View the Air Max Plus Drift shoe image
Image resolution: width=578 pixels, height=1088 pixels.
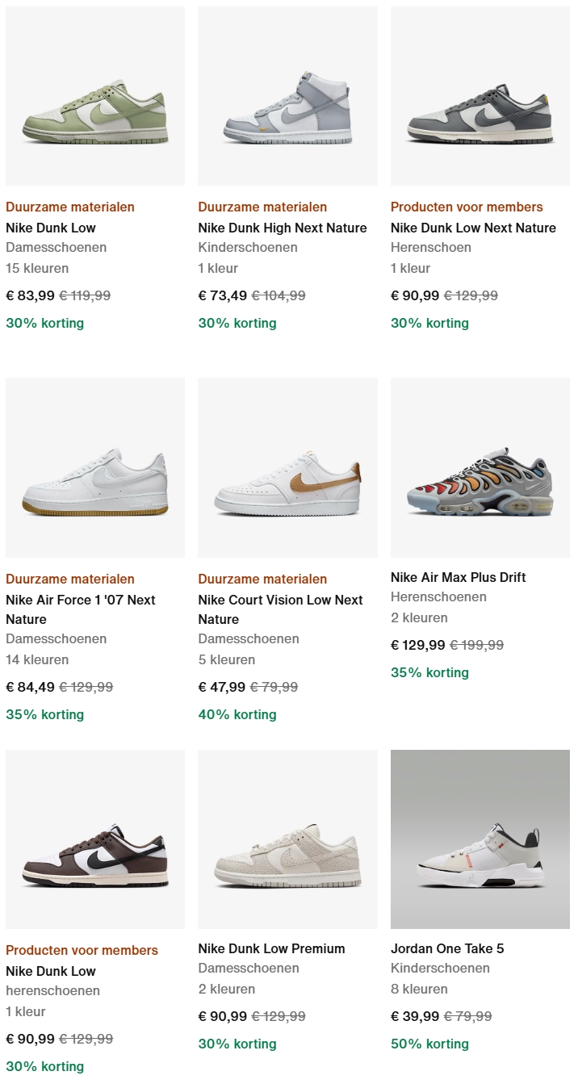point(480,468)
